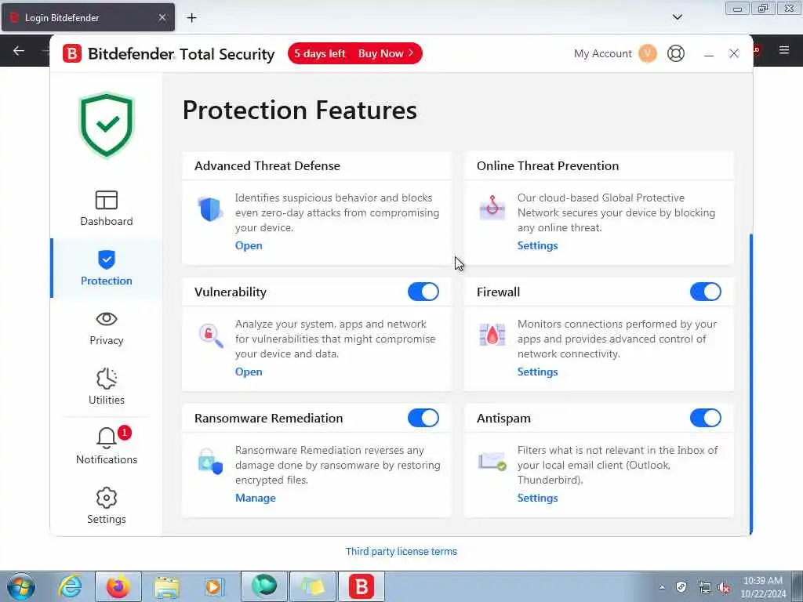The height and width of the screenshot is (602, 803).
Task: Open a new browser tab
Action: pos(191,18)
